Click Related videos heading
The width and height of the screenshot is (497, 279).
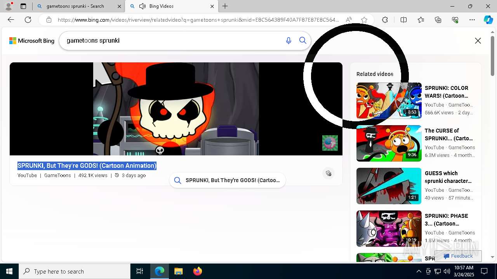tap(375, 74)
